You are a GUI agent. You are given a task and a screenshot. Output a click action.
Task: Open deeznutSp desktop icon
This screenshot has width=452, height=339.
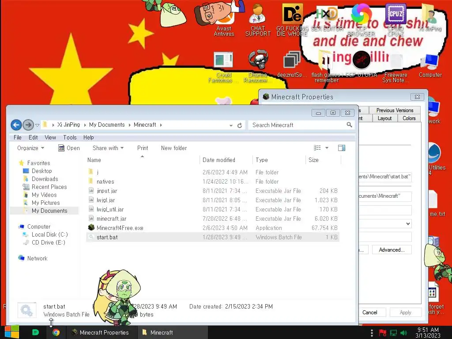(x=292, y=64)
